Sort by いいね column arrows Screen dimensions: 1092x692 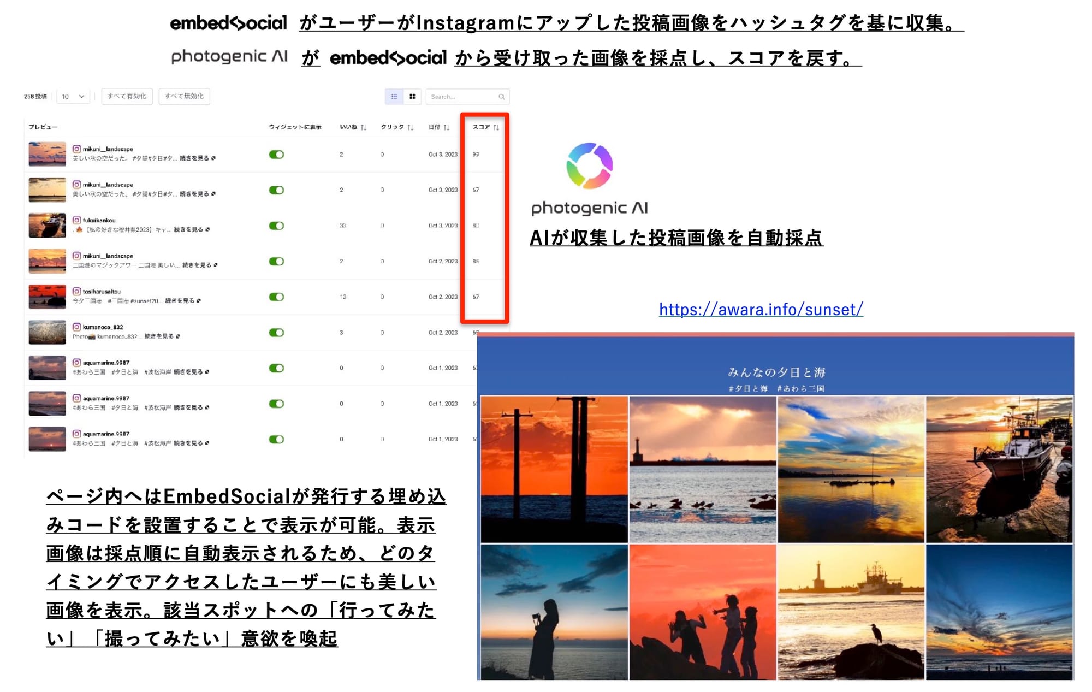364,127
